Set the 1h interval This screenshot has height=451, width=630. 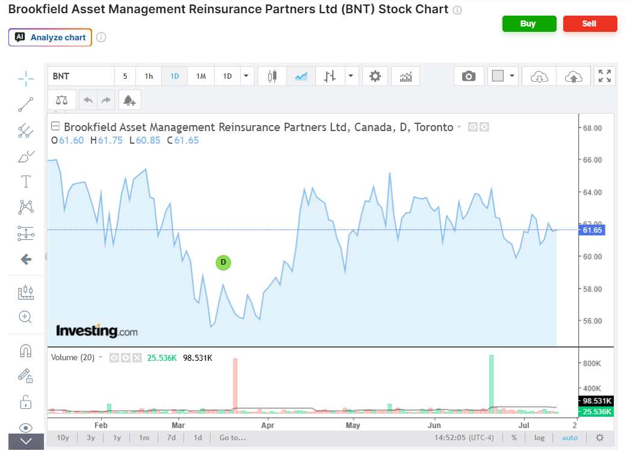click(149, 76)
